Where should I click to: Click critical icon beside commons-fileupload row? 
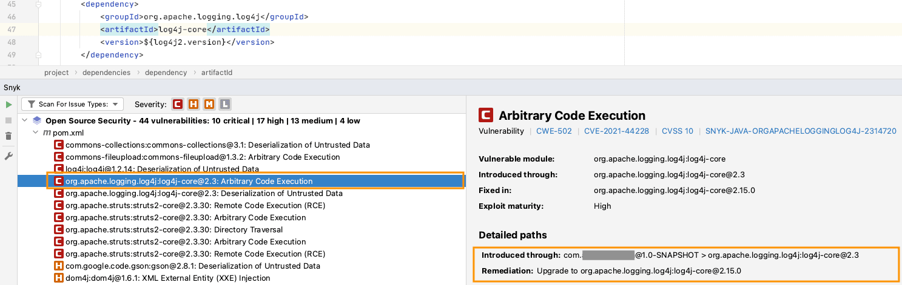[x=59, y=157]
